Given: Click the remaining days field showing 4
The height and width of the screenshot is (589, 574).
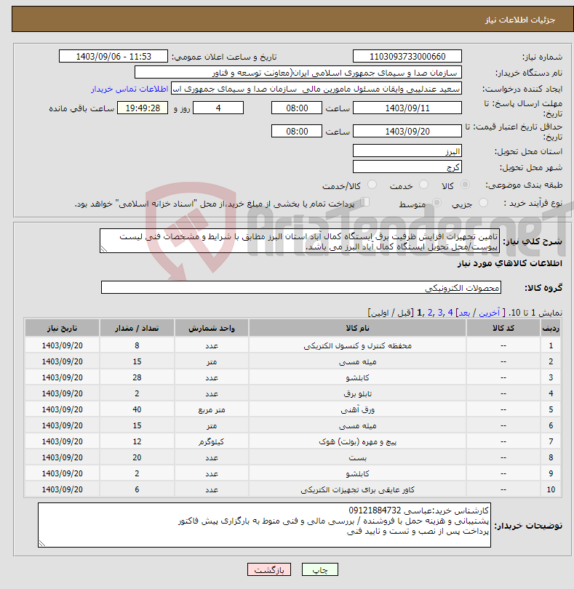Looking at the screenshot, I should coord(218,108).
